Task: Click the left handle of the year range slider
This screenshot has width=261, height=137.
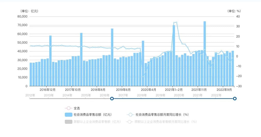Action: point(112,99)
